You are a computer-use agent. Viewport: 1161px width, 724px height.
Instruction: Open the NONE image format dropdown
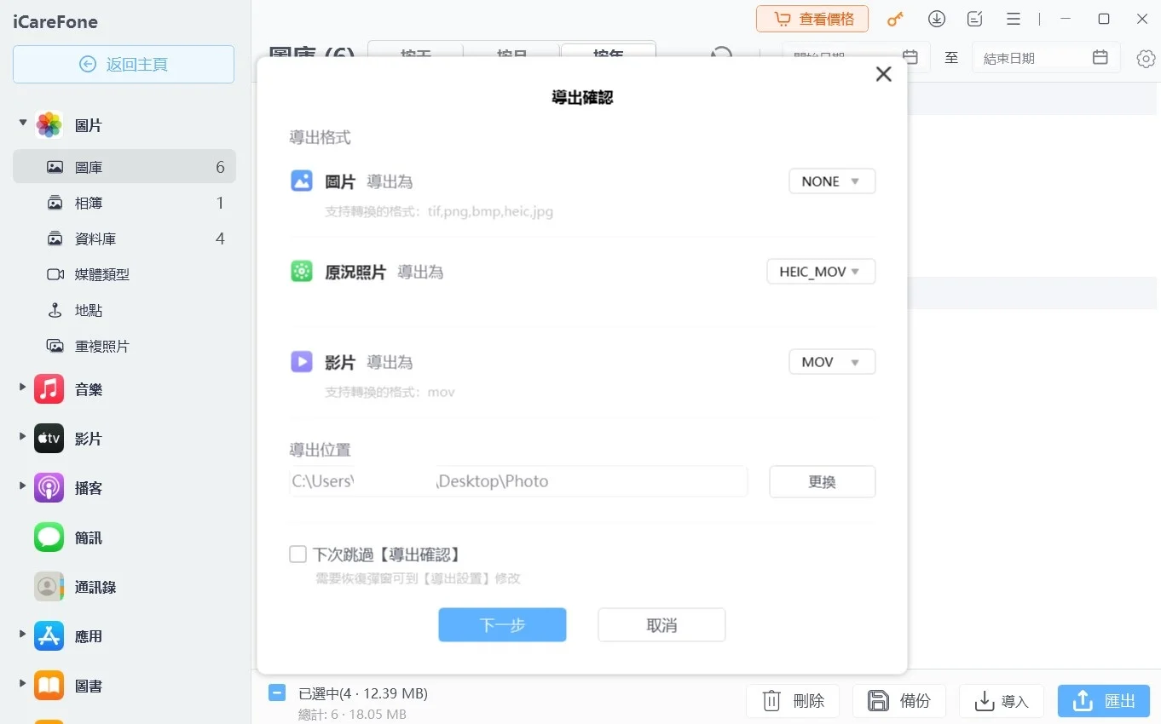tap(831, 181)
